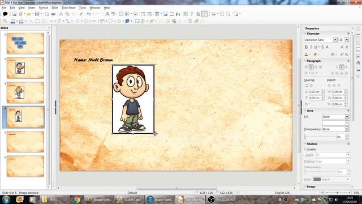Click the Insert Table icon
Image resolution: width=362 pixels, height=204 pixels.
pyautogui.click(x=157, y=14)
